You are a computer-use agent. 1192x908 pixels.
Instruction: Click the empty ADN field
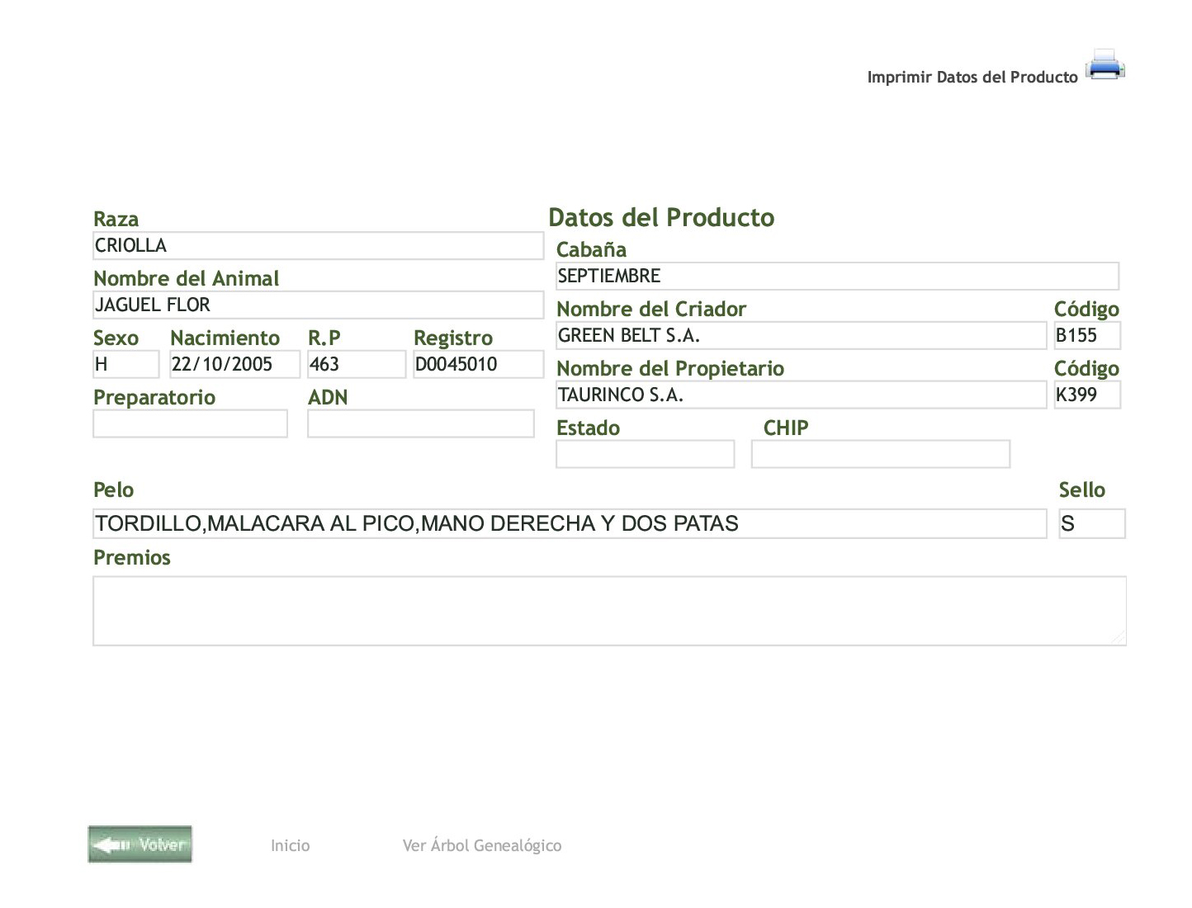420,424
